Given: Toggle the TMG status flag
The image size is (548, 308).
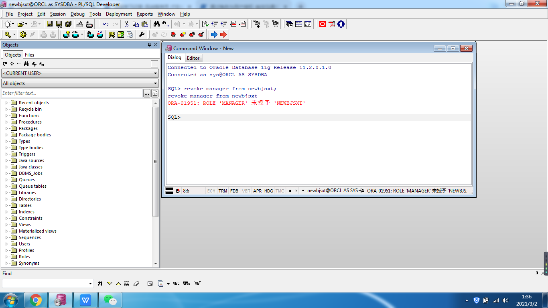Looking at the screenshot, I should (x=280, y=191).
